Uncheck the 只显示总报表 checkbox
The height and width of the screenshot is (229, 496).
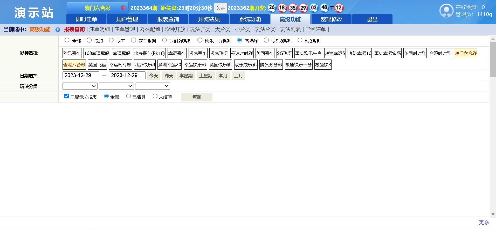[67, 96]
